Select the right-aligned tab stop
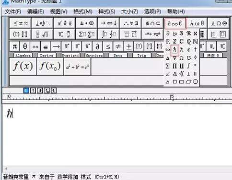 point(40,90)
